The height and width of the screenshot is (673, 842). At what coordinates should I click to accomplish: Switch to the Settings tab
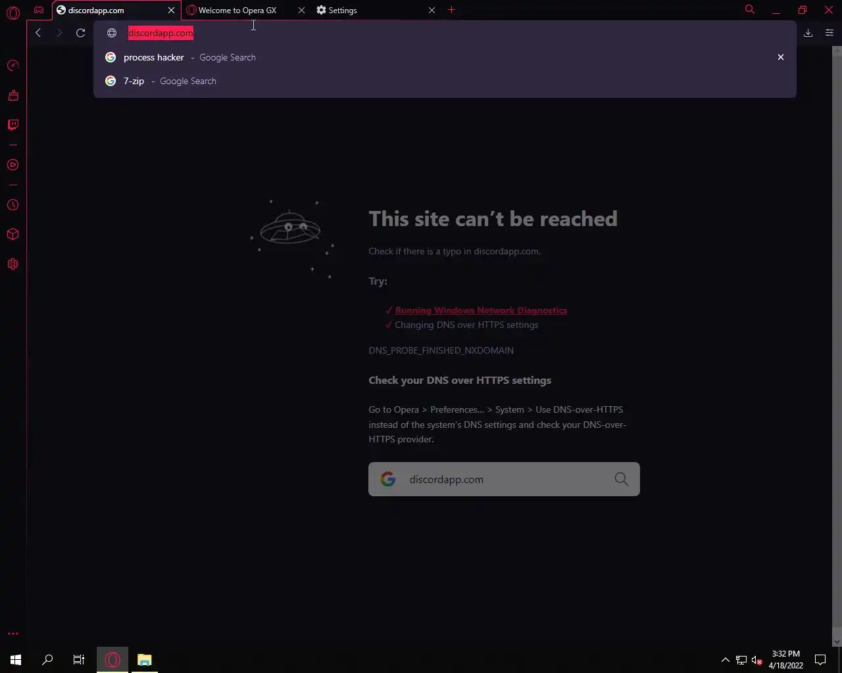342,11
